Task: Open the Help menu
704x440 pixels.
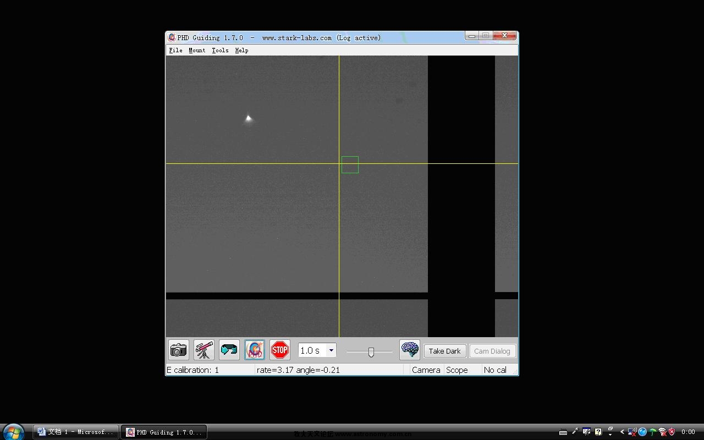Action: [x=241, y=50]
